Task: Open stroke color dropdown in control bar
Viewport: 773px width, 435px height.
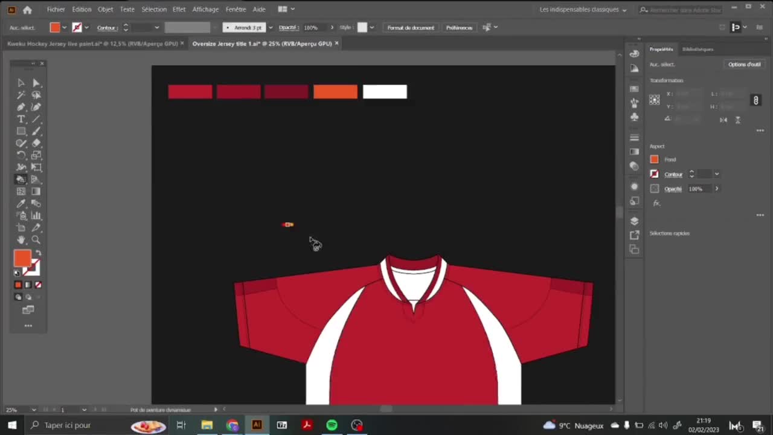Action: 86,27
